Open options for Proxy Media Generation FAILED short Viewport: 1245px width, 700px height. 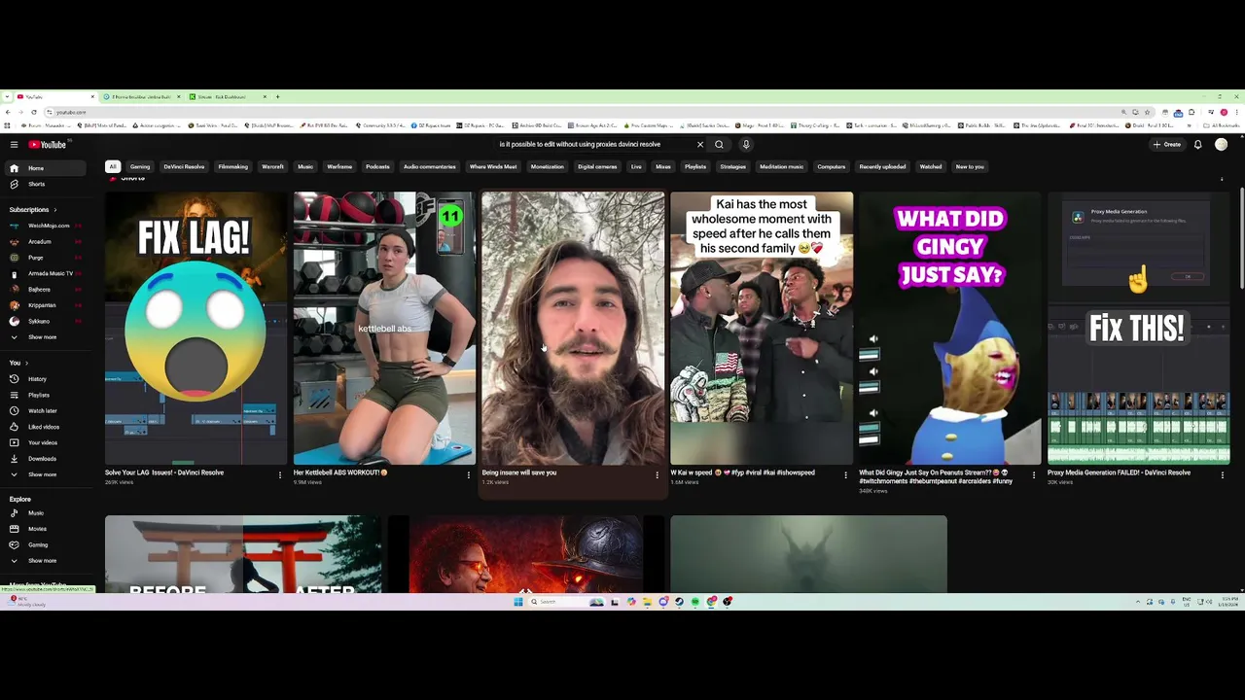click(x=1223, y=475)
